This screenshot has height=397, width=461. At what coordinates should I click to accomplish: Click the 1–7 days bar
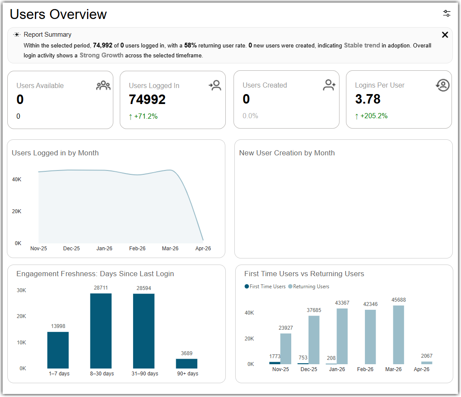click(x=58, y=350)
